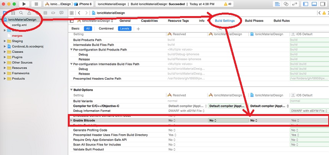The height and width of the screenshot is (155, 329).
Task: Switch to the Version editor
Action: 294,4
